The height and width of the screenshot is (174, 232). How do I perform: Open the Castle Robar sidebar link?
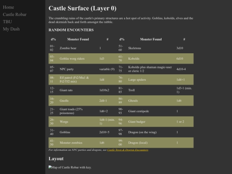[15, 15]
